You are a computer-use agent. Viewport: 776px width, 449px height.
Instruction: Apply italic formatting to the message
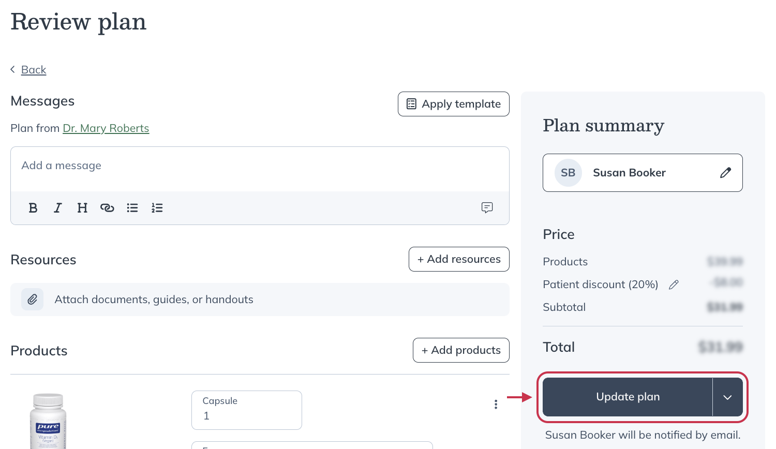(57, 207)
